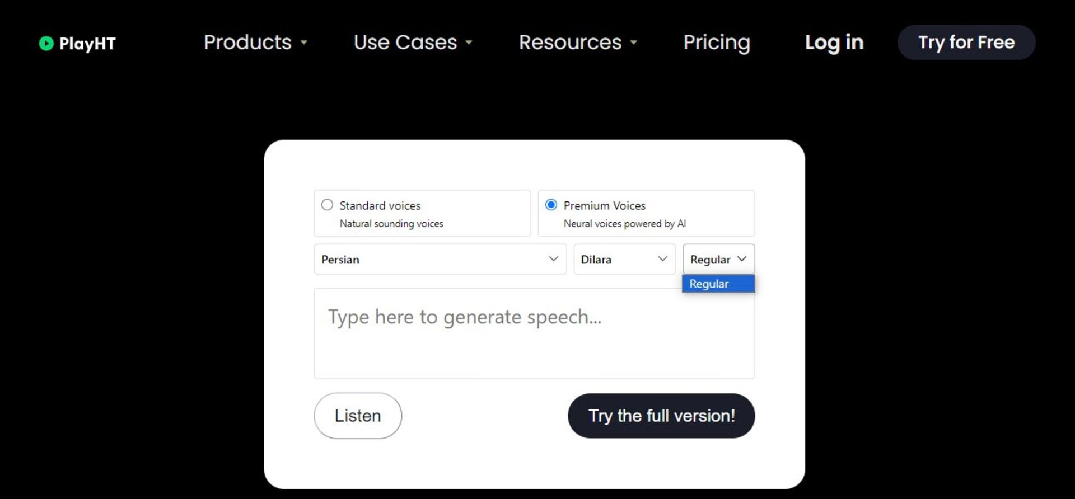Pick the highlighted Regular option in the list
Viewport: 1075px width, 499px height.
[x=718, y=284]
